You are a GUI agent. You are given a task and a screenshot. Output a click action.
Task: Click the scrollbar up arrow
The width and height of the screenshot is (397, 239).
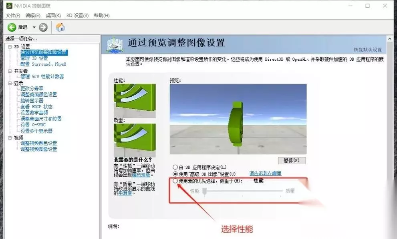coord(390,39)
